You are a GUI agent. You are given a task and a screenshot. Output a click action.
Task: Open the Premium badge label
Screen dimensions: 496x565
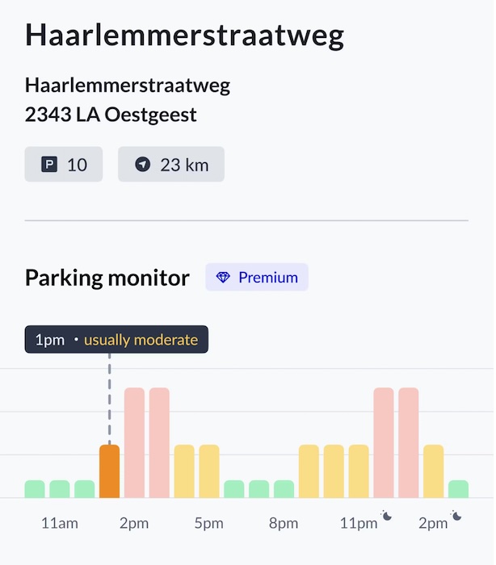pyautogui.click(x=257, y=278)
